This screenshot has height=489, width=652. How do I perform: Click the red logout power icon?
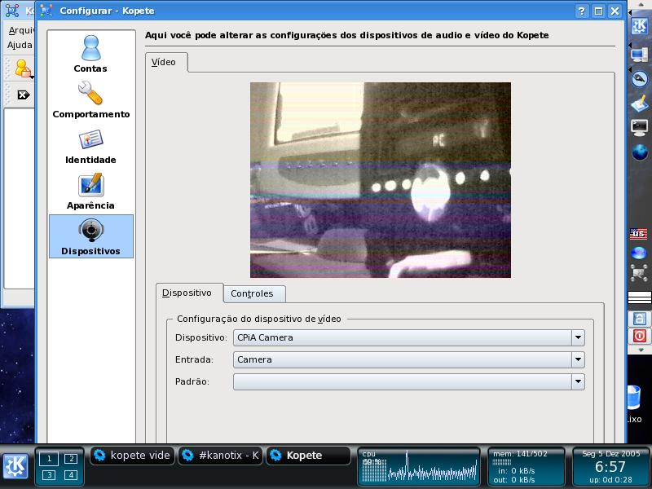coord(640,336)
